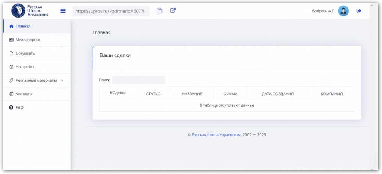Screen dimensions: 382x174
Task: Click the user avatar picture
Action: [343, 11]
